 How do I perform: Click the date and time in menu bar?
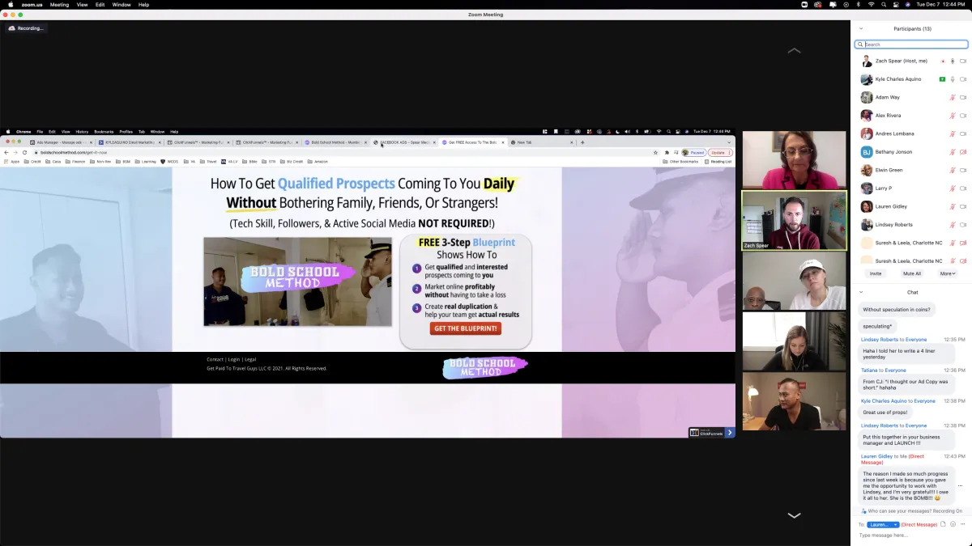(x=940, y=5)
